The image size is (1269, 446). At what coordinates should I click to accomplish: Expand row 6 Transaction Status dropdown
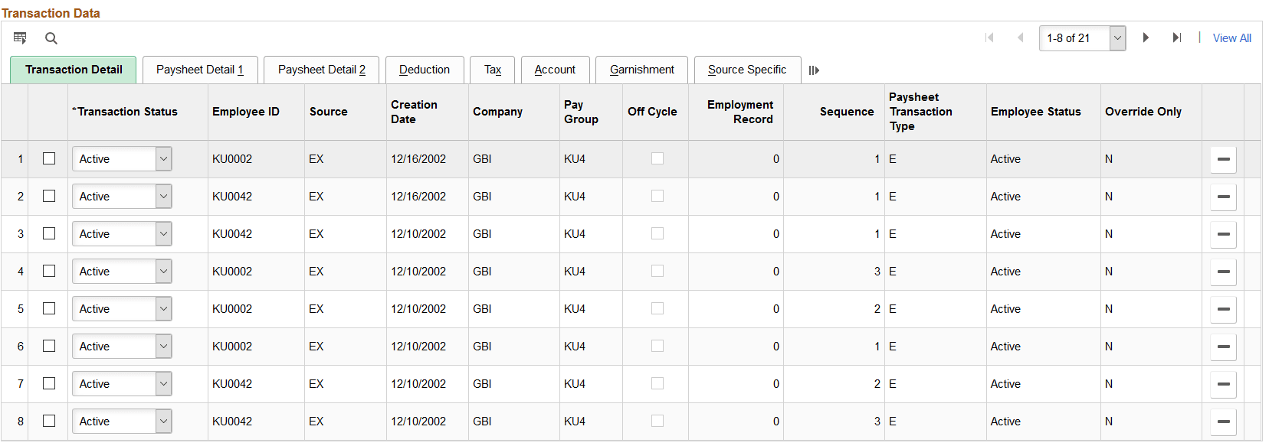(122, 347)
